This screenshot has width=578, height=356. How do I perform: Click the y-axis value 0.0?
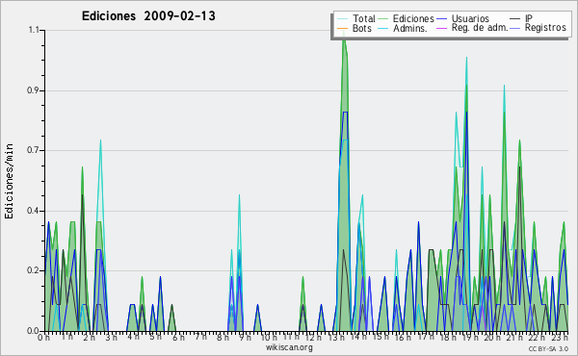(x=33, y=331)
